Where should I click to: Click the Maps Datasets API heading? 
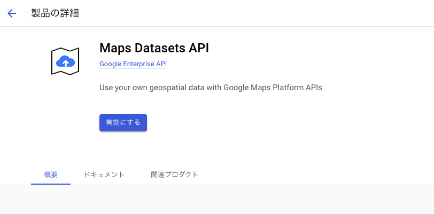point(154,48)
